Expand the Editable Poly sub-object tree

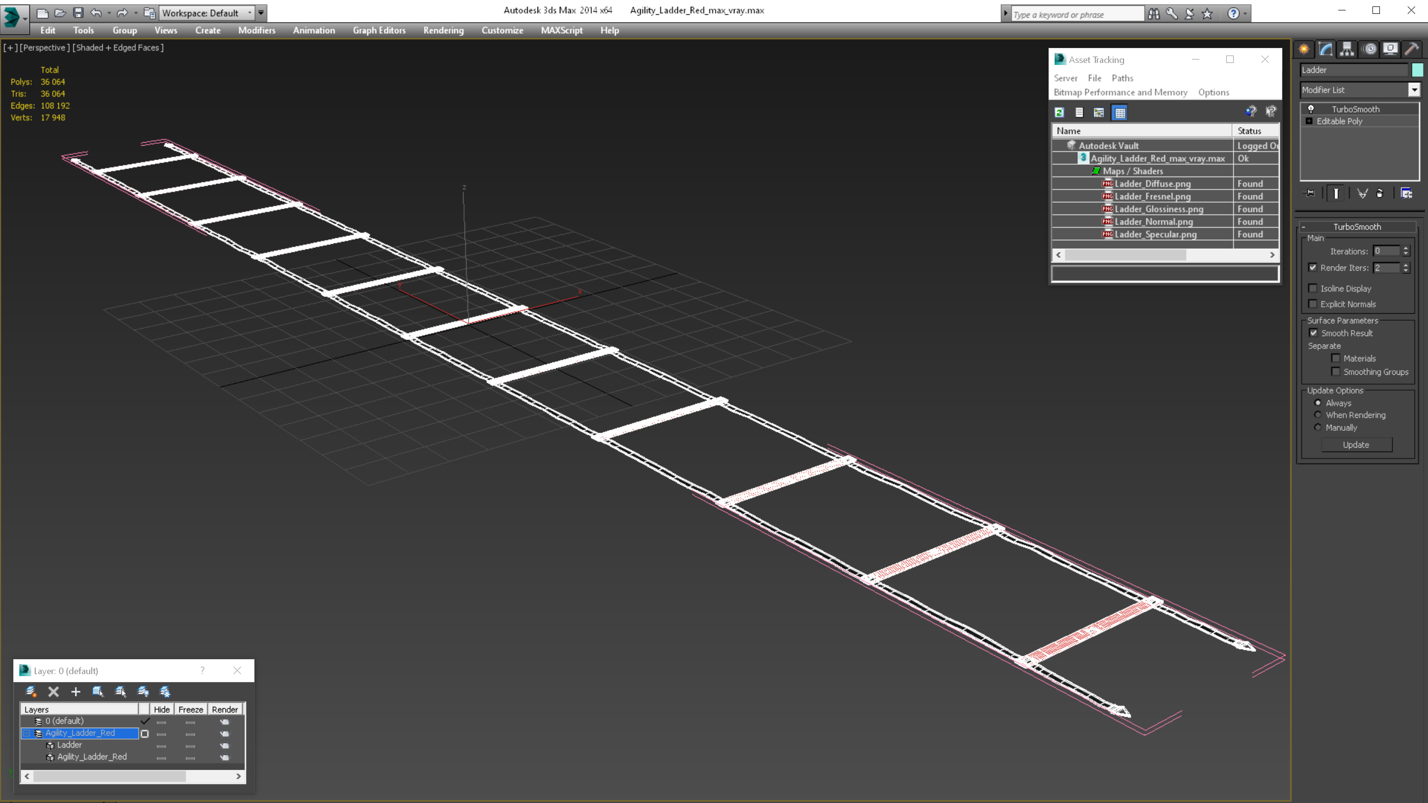click(1309, 121)
